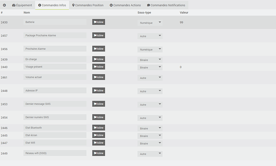Click the Nom column header

click(x=27, y=12)
